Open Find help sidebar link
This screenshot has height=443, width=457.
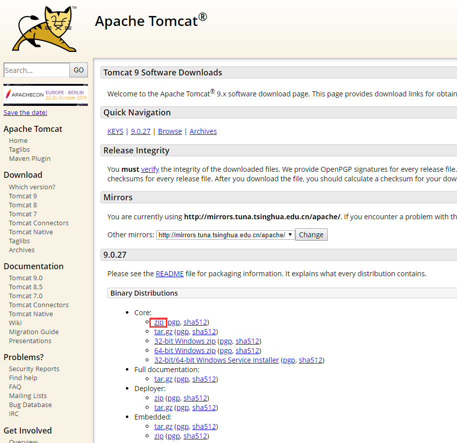[x=23, y=378]
